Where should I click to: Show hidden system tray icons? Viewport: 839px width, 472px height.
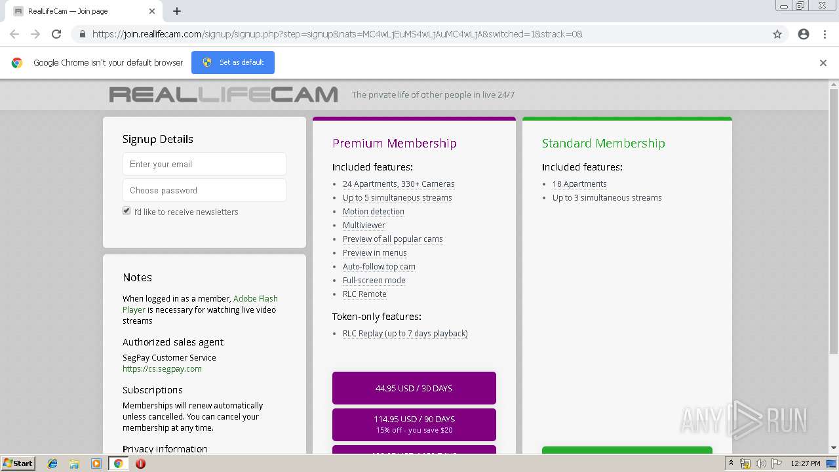tap(731, 463)
